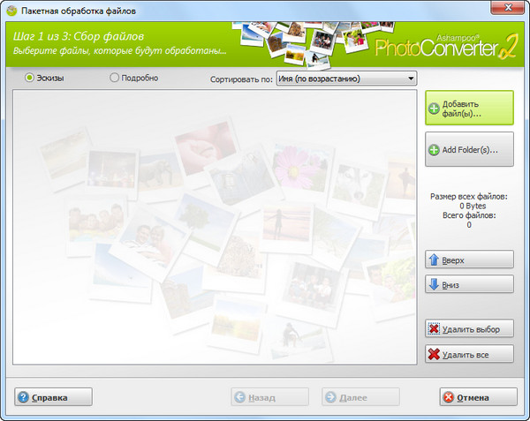Go back with the Назад button

pyautogui.click(x=270, y=398)
